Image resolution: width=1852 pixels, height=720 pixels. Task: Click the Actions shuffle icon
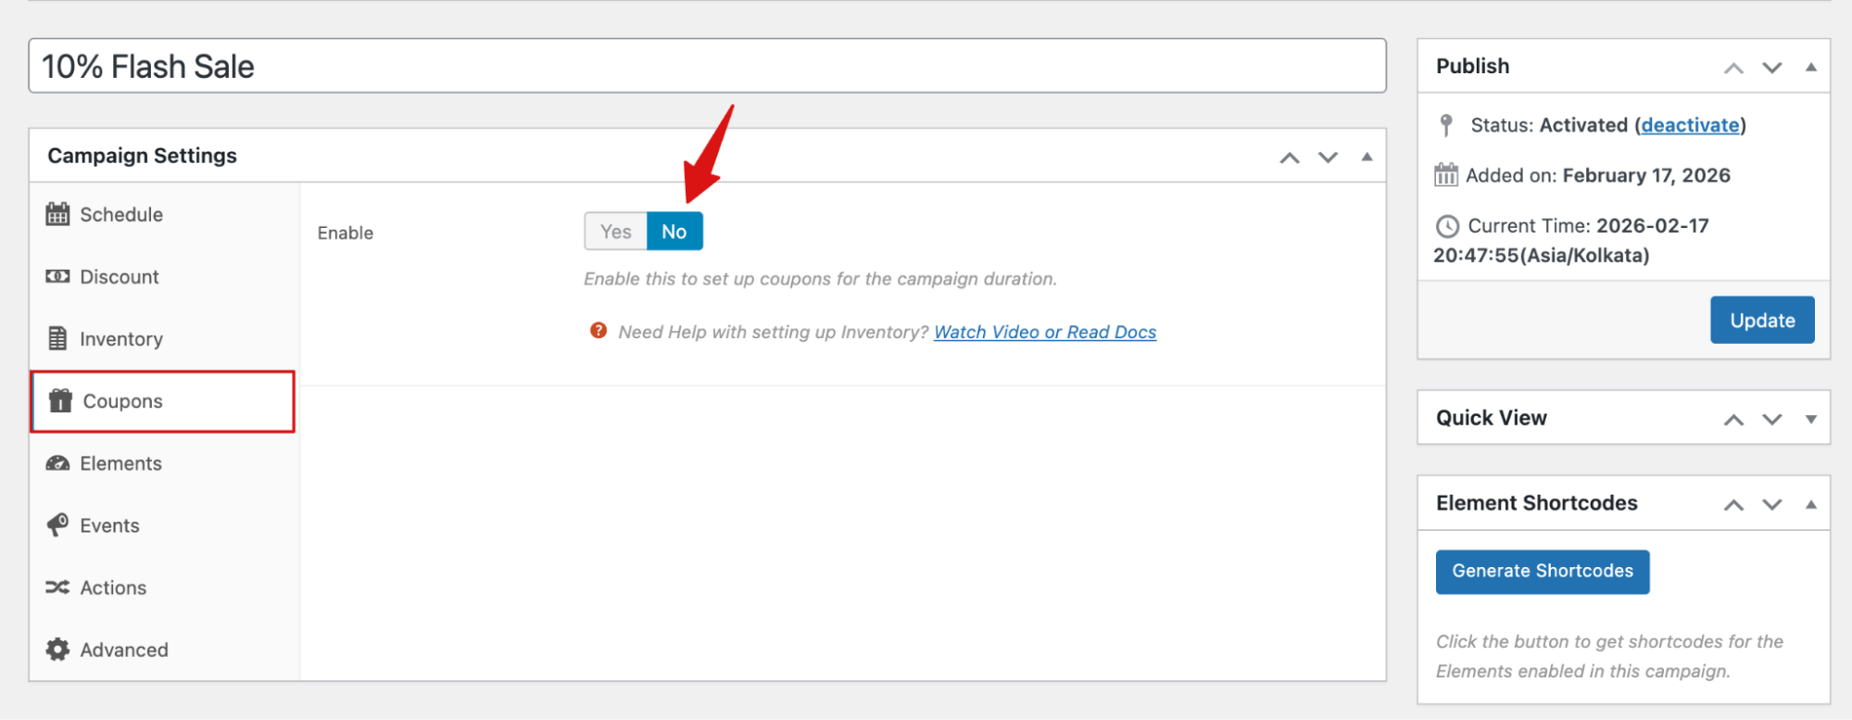(x=57, y=587)
